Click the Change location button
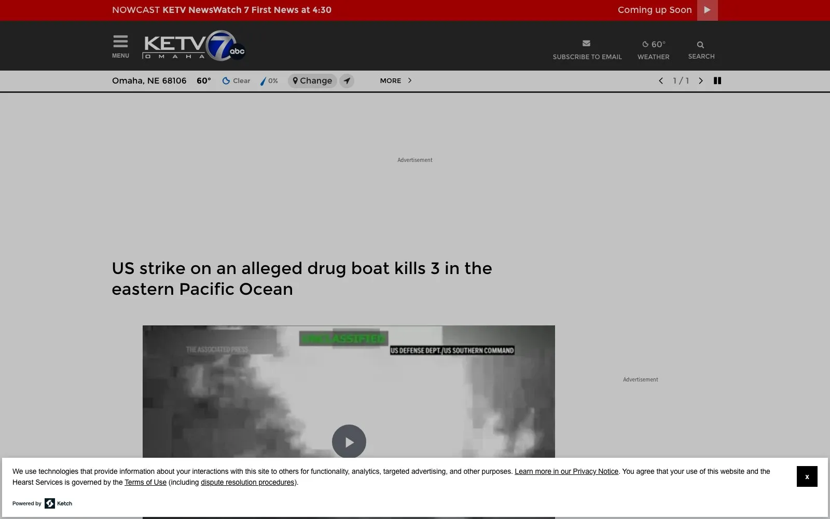The height and width of the screenshot is (519, 830). pos(312,81)
